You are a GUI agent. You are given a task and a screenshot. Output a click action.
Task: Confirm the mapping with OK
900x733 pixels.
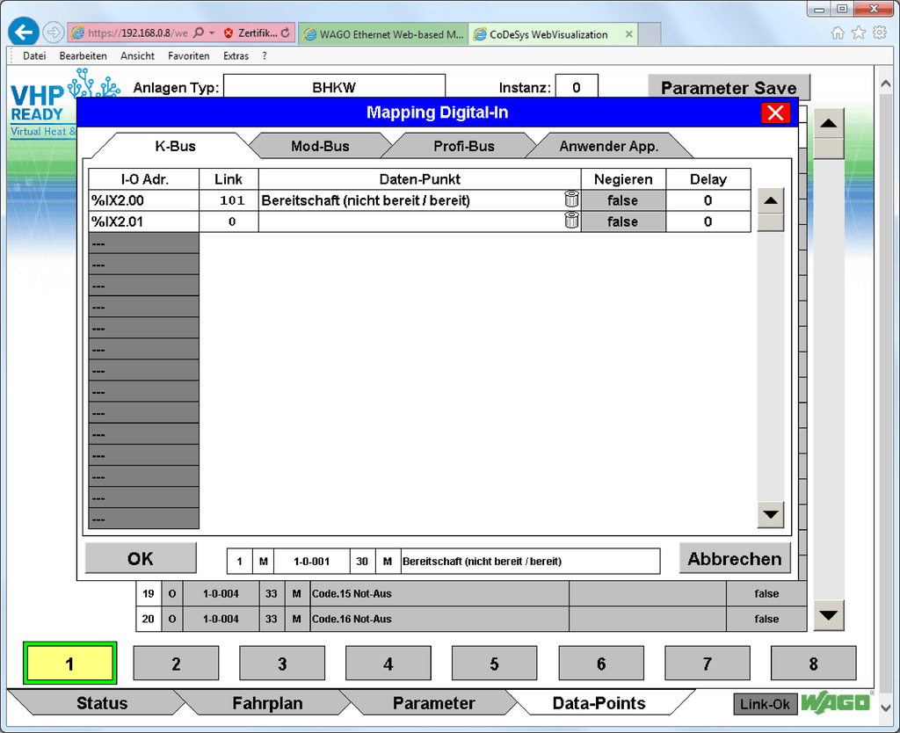click(x=140, y=558)
